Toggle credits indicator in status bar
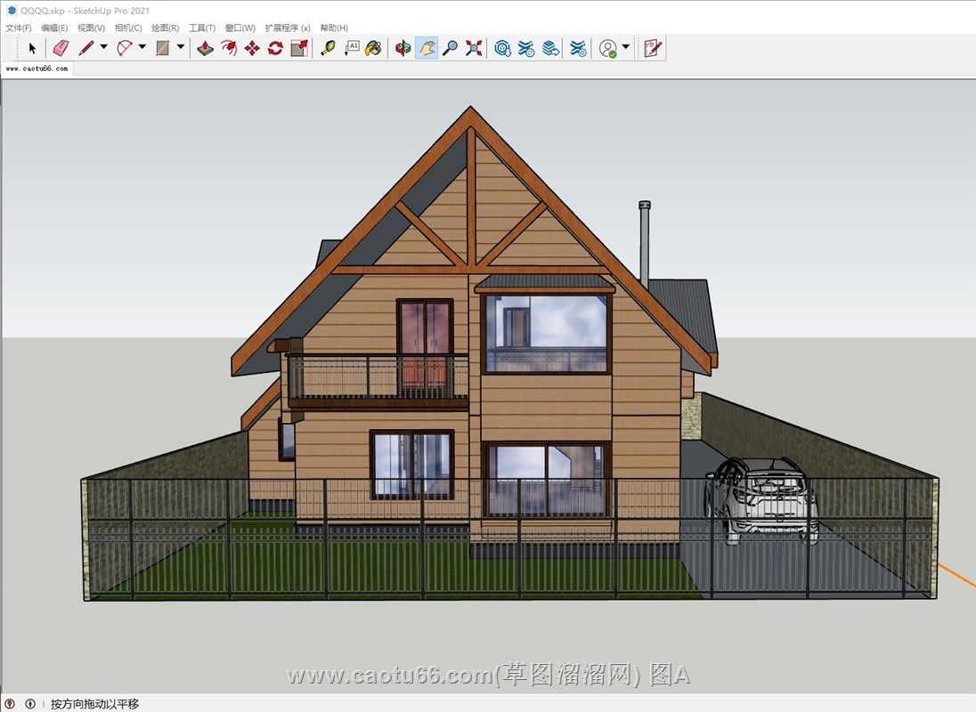 (x=30, y=704)
